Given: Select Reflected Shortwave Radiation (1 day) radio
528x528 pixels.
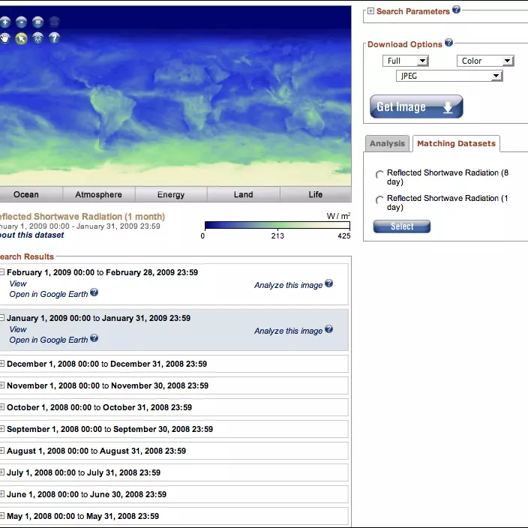Looking at the screenshot, I should pos(379,200).
